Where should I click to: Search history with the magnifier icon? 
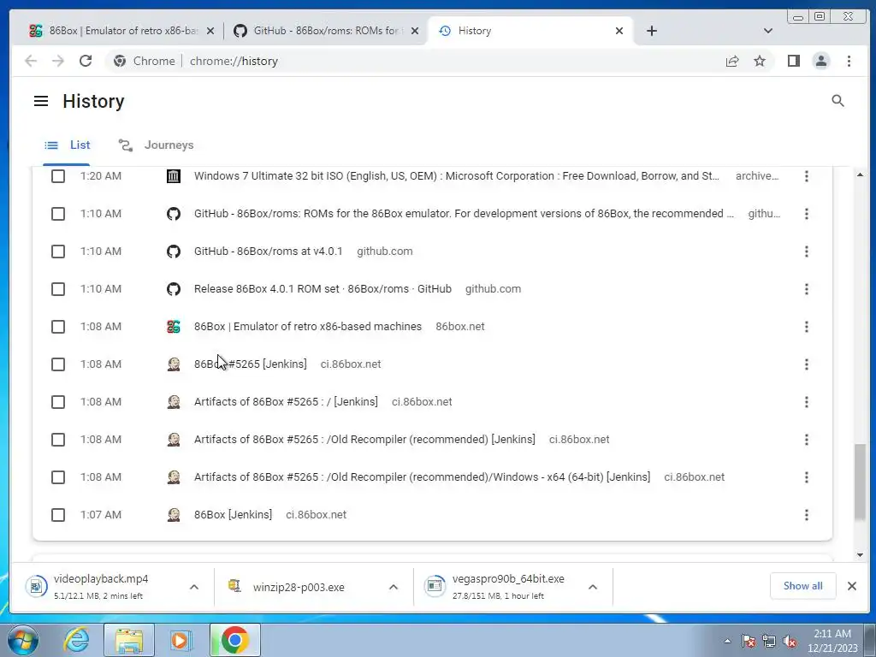coord(838,101)
